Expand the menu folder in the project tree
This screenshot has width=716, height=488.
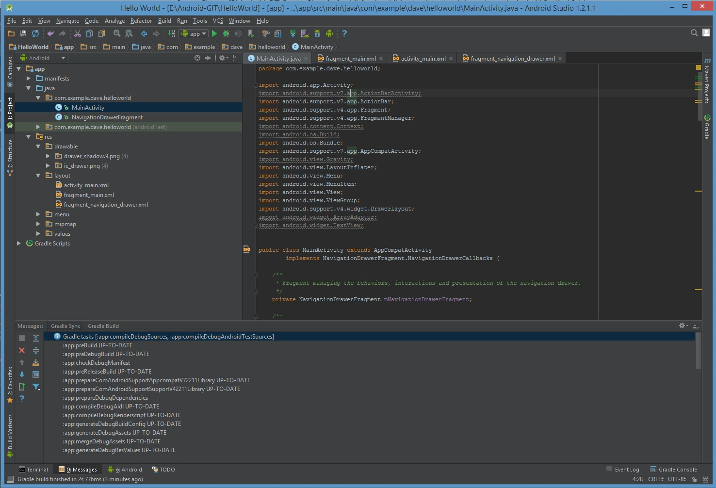point(38,214)
